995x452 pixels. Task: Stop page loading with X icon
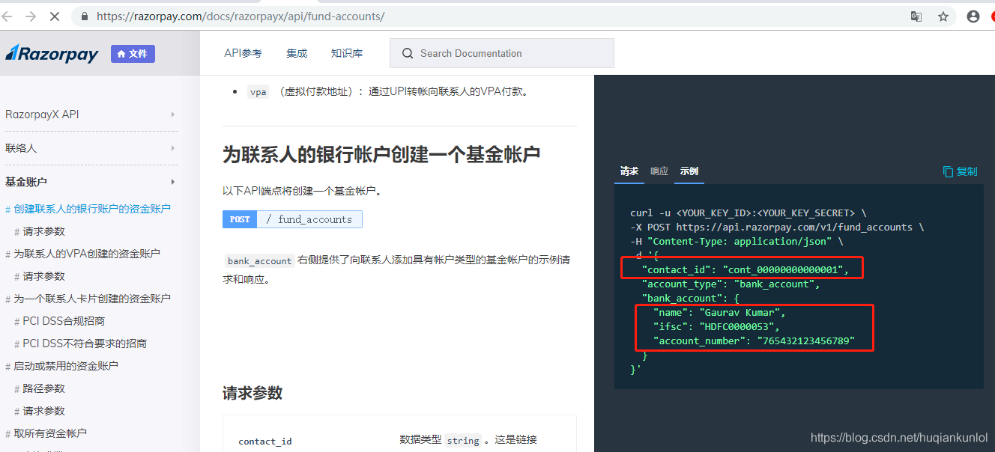(55, 16)
